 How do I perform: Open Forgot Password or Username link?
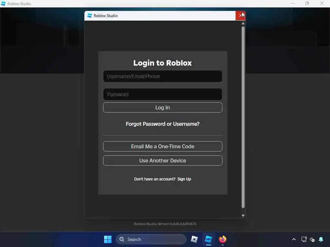162,124
